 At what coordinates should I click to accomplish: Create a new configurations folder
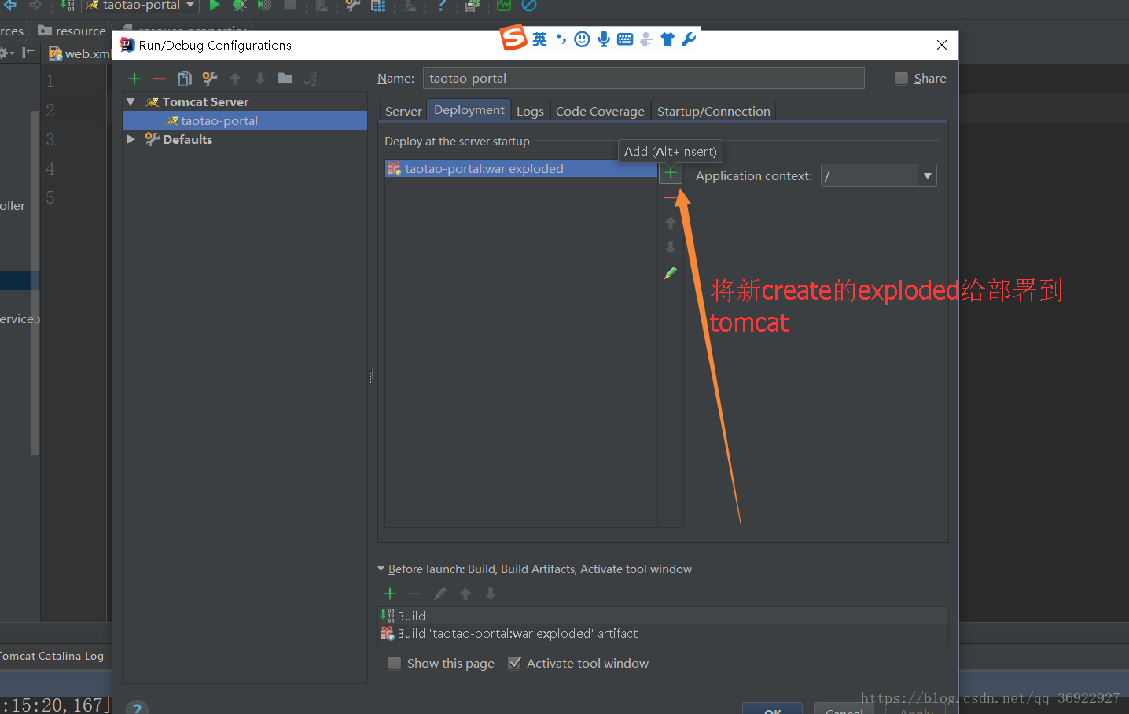(x=285, y=79)
